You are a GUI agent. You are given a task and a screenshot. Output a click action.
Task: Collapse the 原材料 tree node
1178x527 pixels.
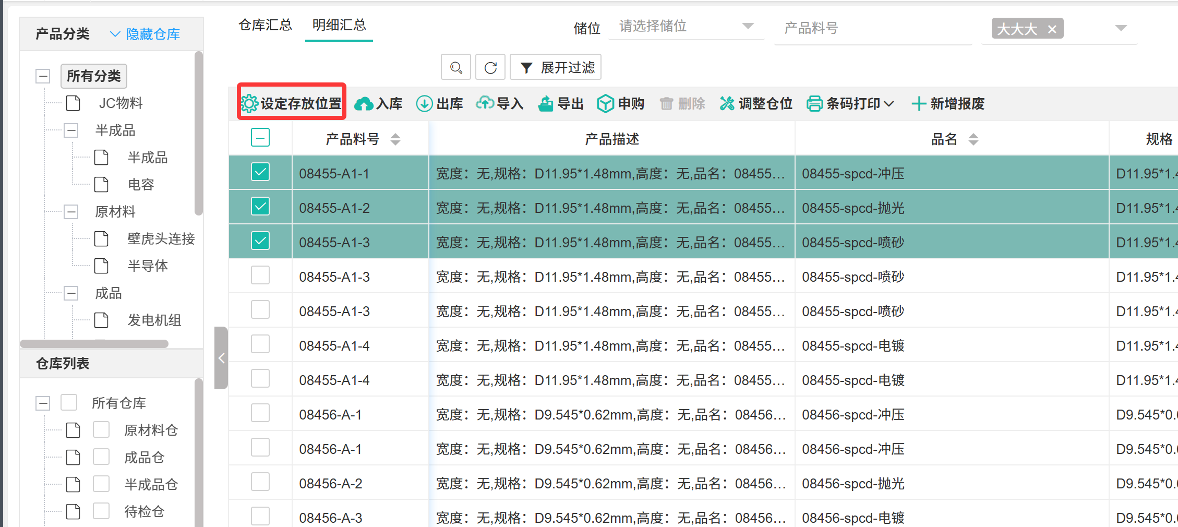[71, 212]
